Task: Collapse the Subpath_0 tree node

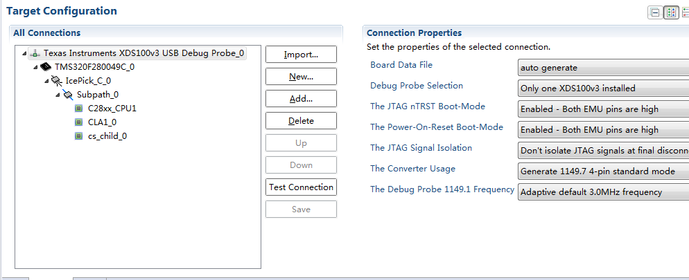Action: tap(58, 95)
